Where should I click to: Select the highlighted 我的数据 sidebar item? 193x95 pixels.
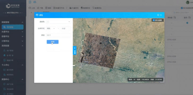(12, 27)
